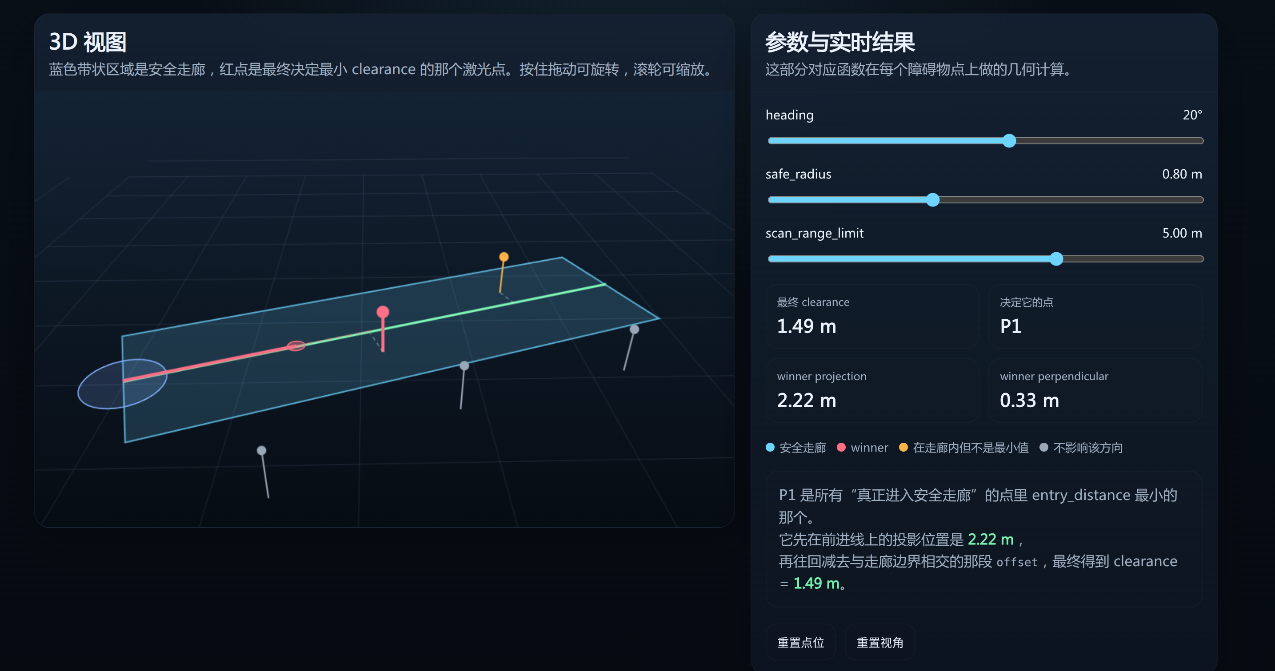This screenshot has width=1275, height=671.
Task: Click the orange point marker in corridor
Action: 504,257
